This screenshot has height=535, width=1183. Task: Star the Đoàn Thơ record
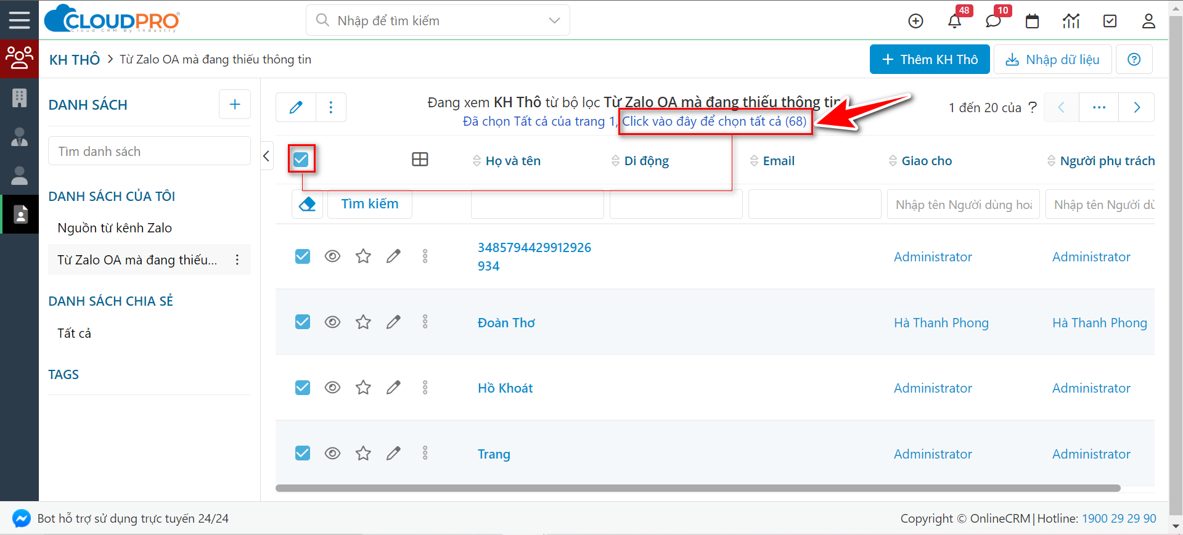363,322
